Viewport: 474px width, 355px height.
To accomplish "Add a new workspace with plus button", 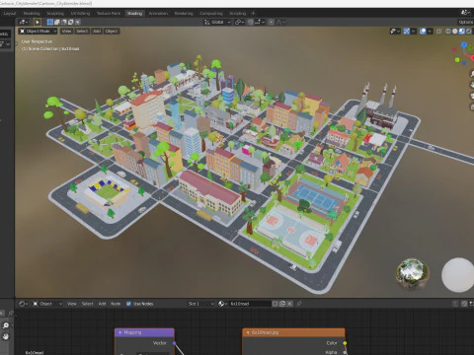I will 253,14.
